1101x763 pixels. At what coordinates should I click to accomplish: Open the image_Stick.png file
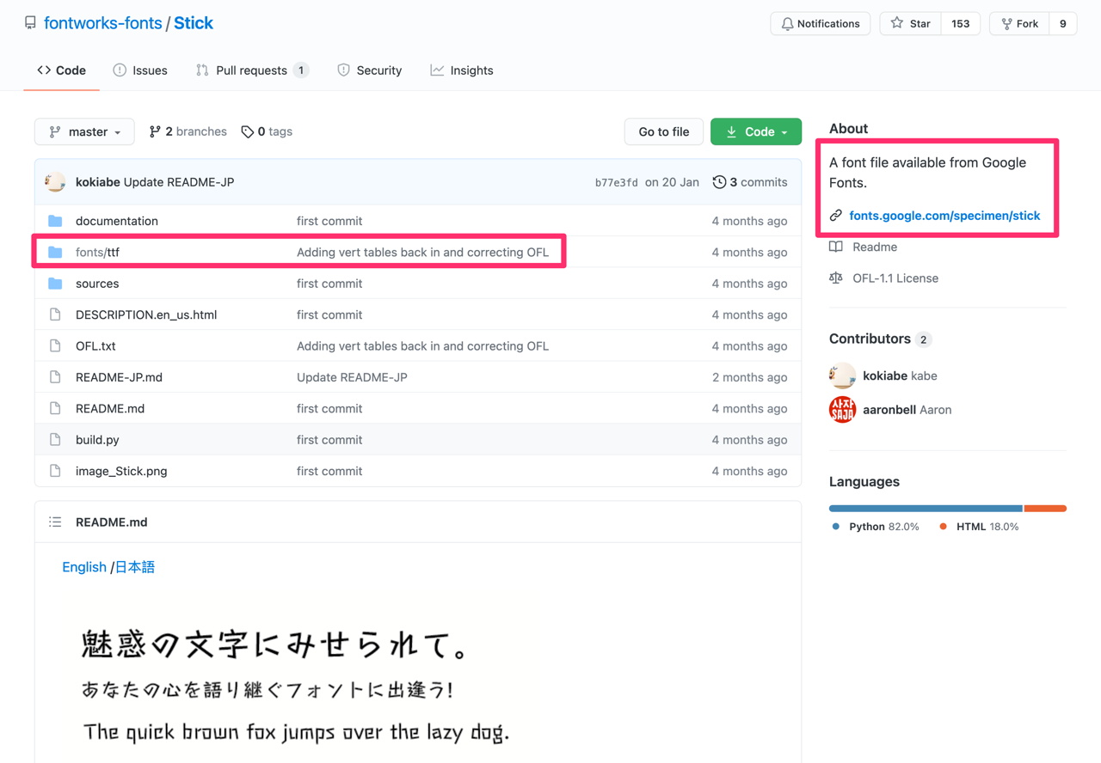tap(121, 471)
